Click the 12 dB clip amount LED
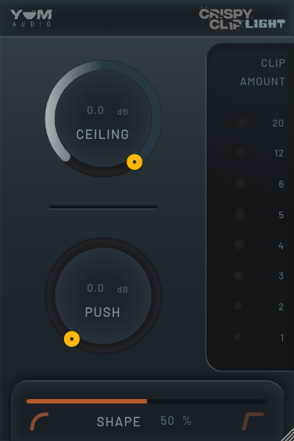 pos(241,153)
